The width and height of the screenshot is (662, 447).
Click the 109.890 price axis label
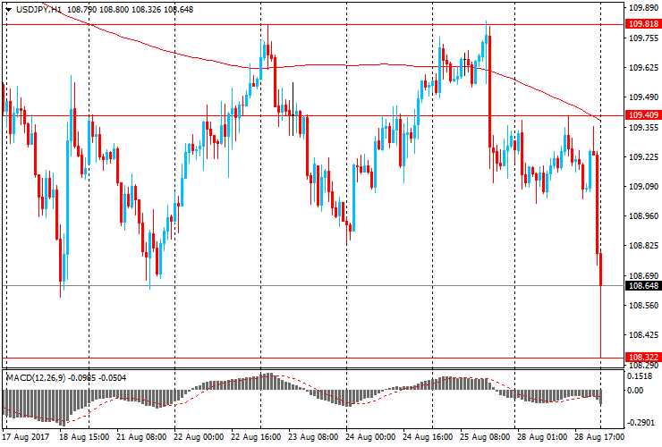click(643, 8)
